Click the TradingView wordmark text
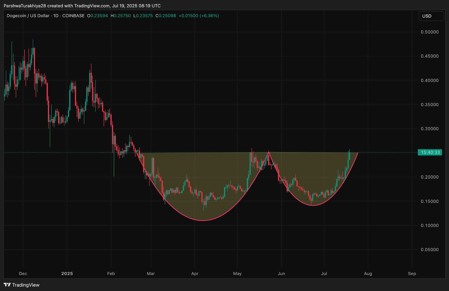The width and height of the screenshot is (449, 291). (x=26, y=285)
